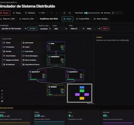This screenshot has height=125, width=134.
Task: Click the redo arrow icon
Action: pos(57,13)
